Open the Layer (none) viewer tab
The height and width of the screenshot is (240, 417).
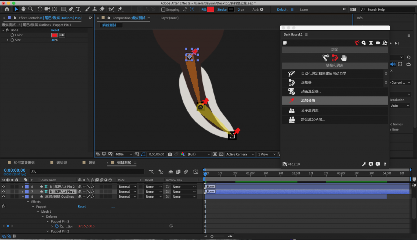[169, 18]
